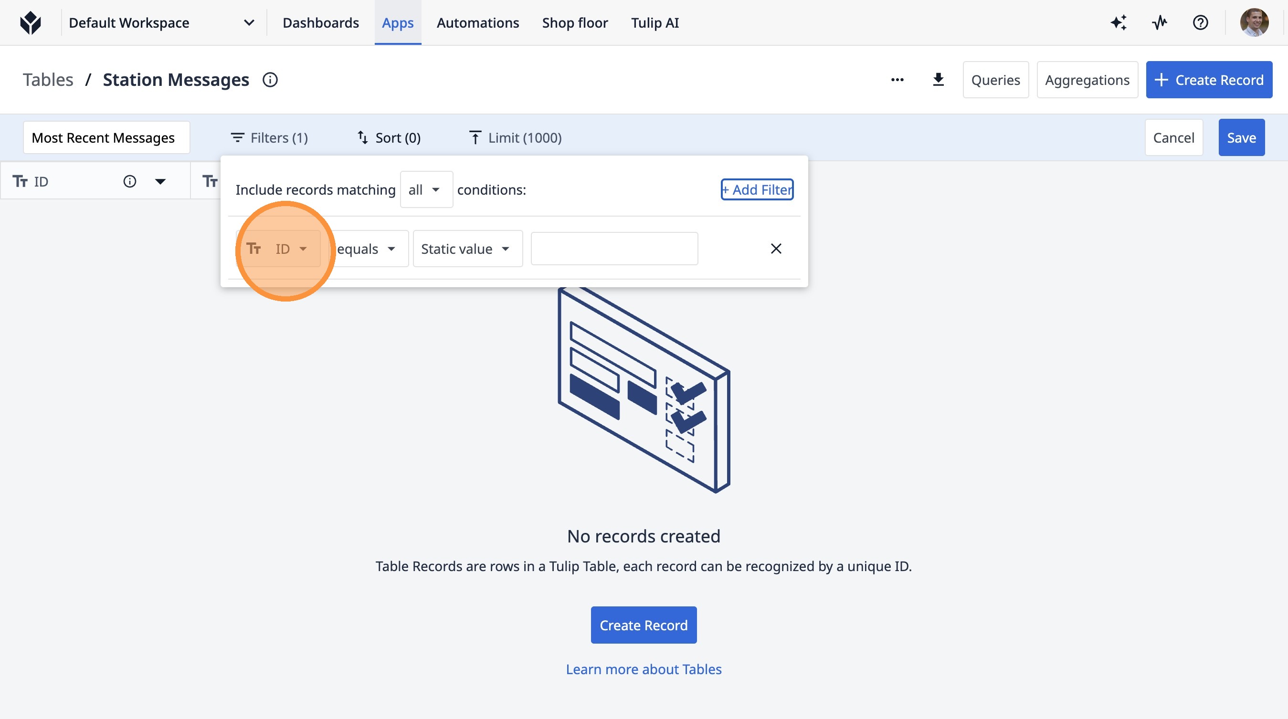Click the filter static value input field

614,249
